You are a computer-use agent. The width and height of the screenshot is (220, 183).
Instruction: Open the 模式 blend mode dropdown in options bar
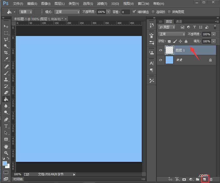tap(67, 12)
